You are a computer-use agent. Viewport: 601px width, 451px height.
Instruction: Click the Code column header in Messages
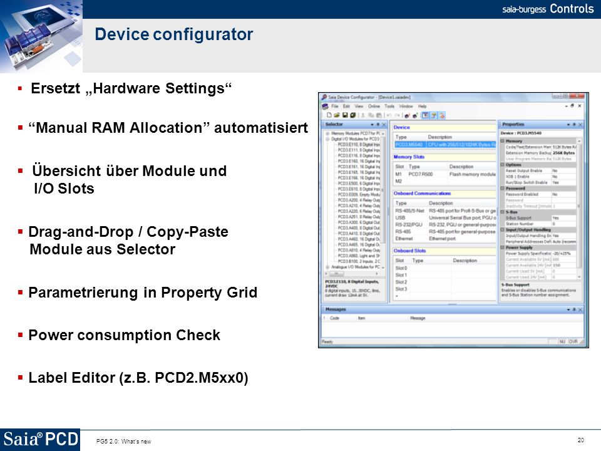tap(334, 318)
